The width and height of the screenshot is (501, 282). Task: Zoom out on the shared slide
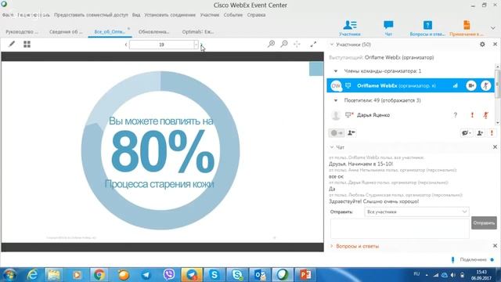click(284, 44)
